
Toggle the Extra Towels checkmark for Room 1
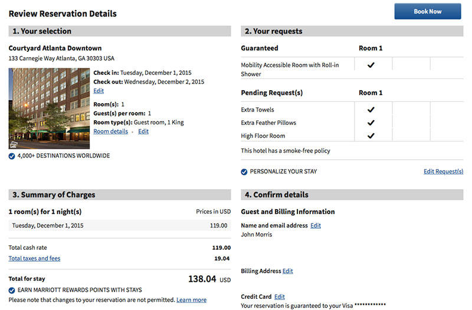coord(371,110)
